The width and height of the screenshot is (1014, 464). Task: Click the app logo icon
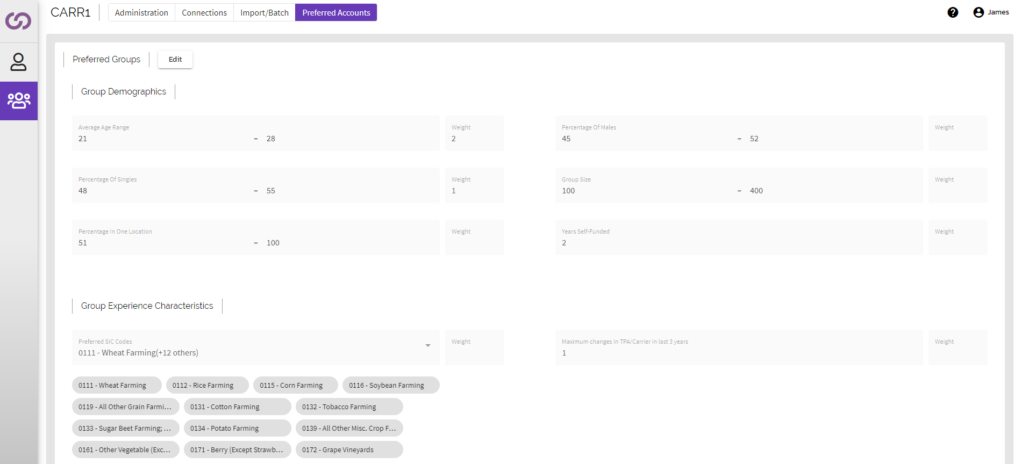(18, 21)
